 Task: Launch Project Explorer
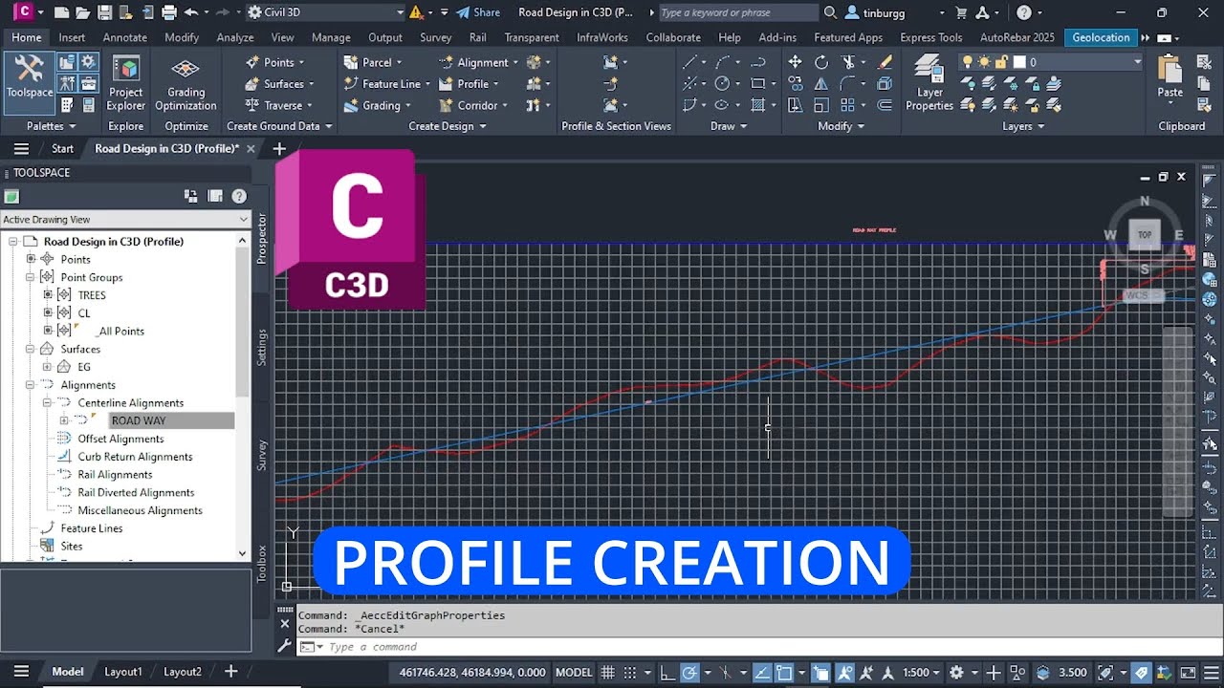[126, 84]
